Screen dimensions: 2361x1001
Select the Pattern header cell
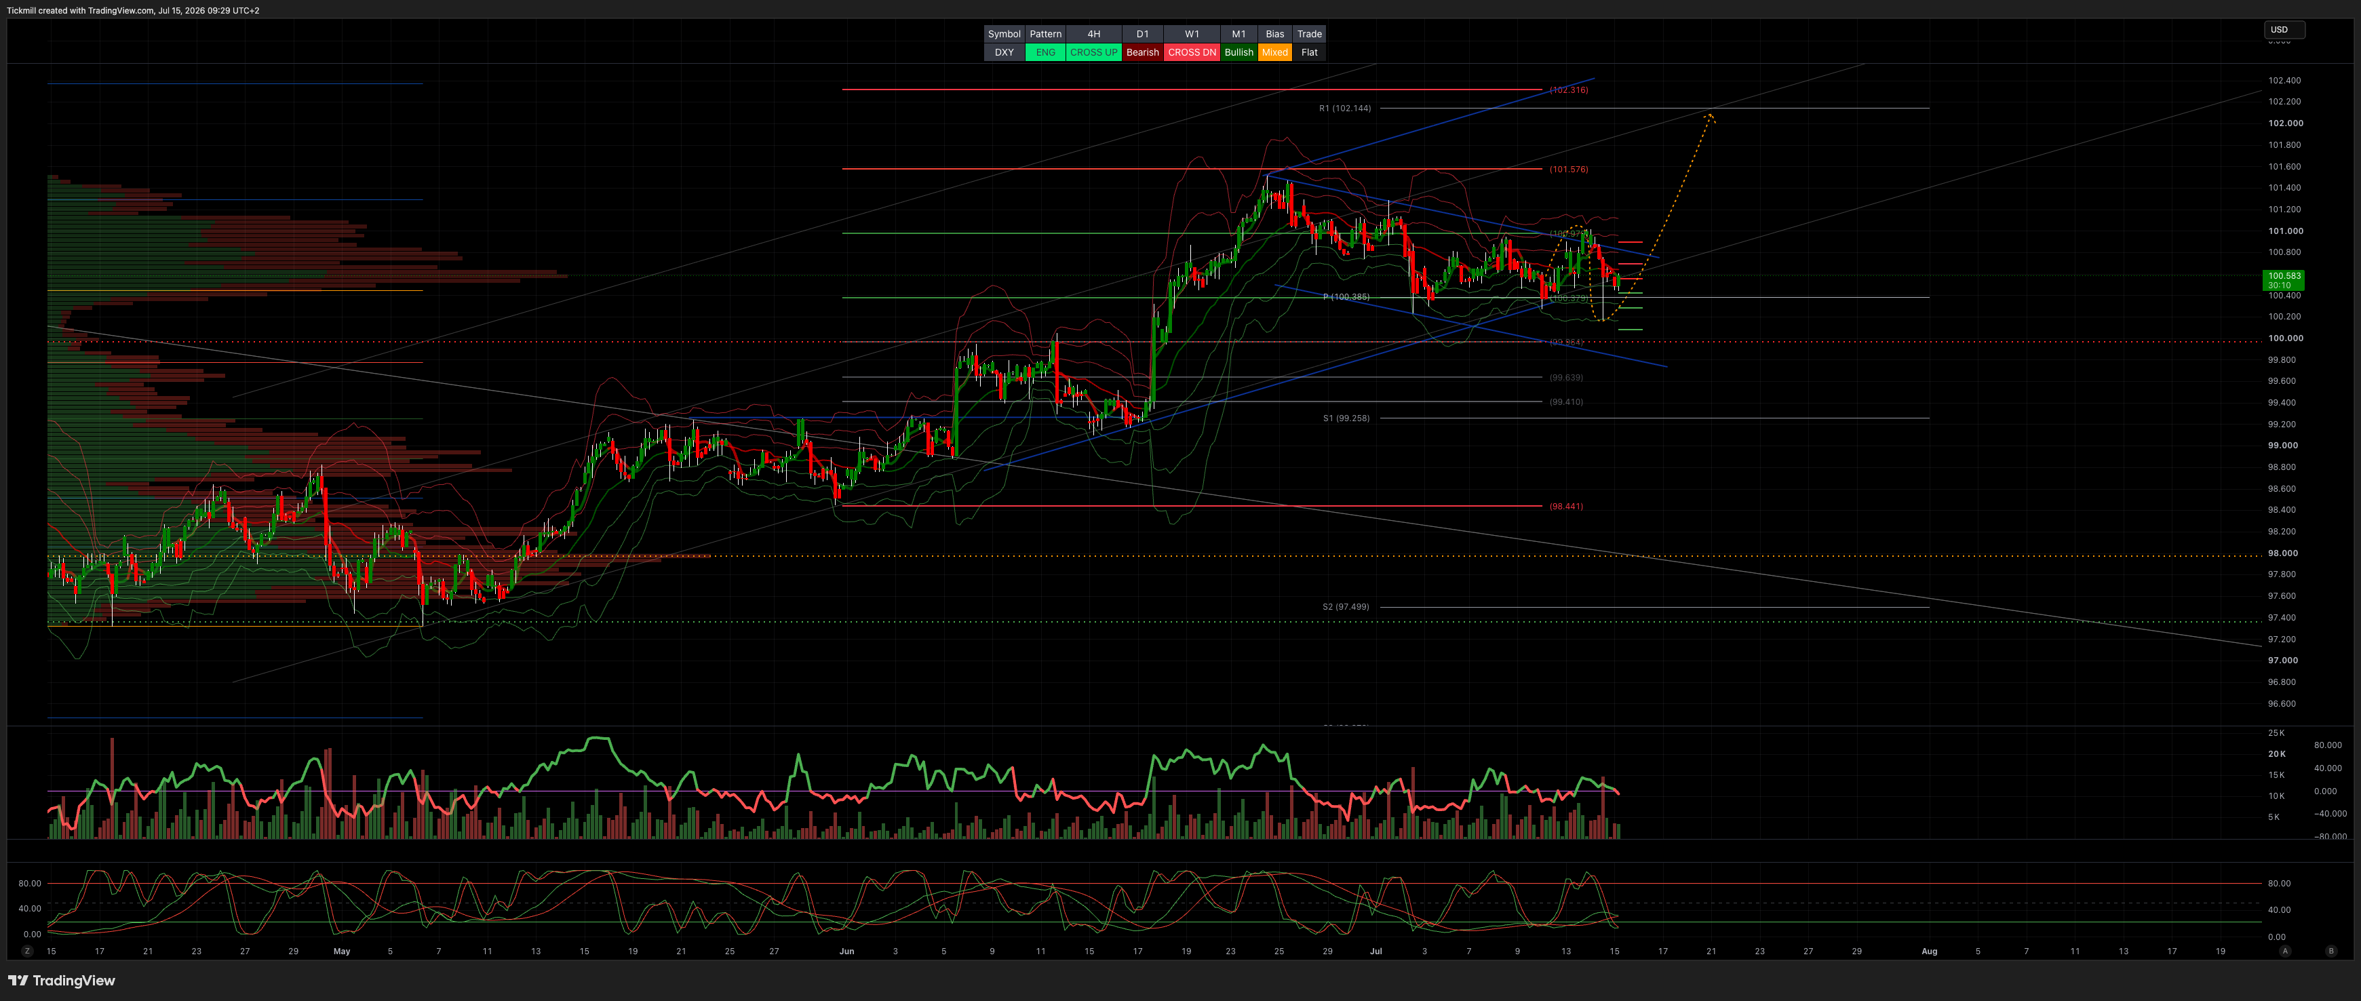point(1045,34)
